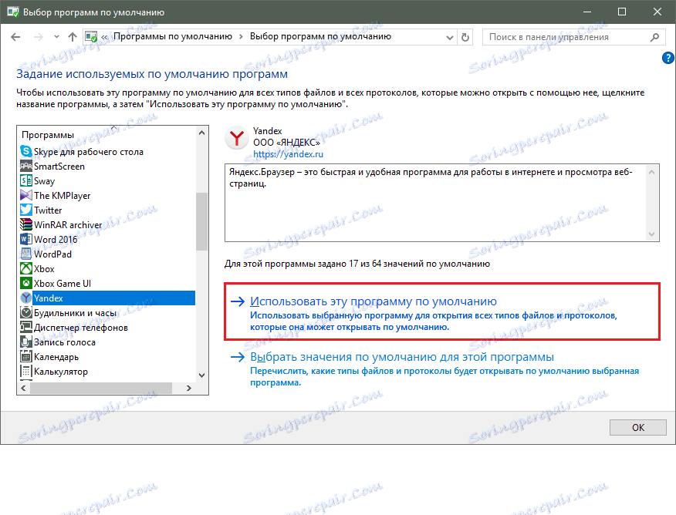Click Выбрать значения по умолчанию для этой программы
676x515 pixels.
pos(402,357)
